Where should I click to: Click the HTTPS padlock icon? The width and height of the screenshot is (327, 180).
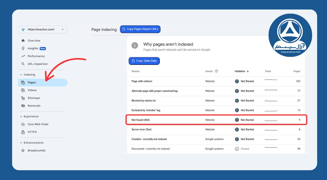(x=23, y=132)
